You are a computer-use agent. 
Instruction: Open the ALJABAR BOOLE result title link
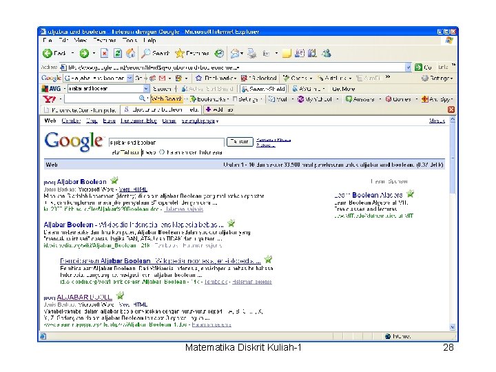(x=84, y=297)
